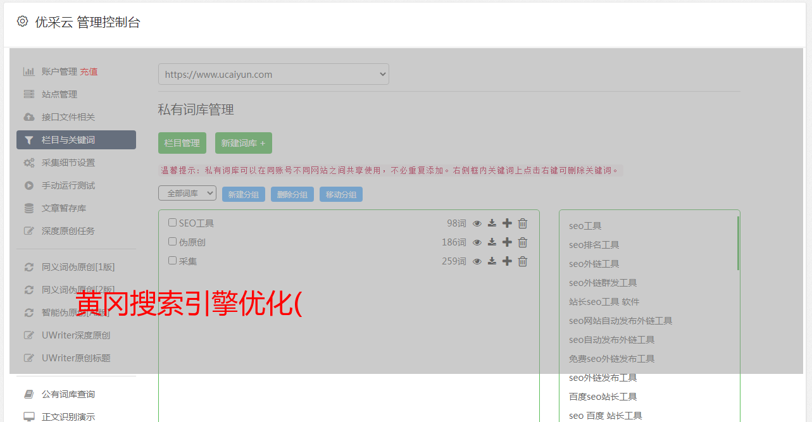Click the keyword list green scrollbar
Screen dimensions: 812x422
click(x=738, y=244)
